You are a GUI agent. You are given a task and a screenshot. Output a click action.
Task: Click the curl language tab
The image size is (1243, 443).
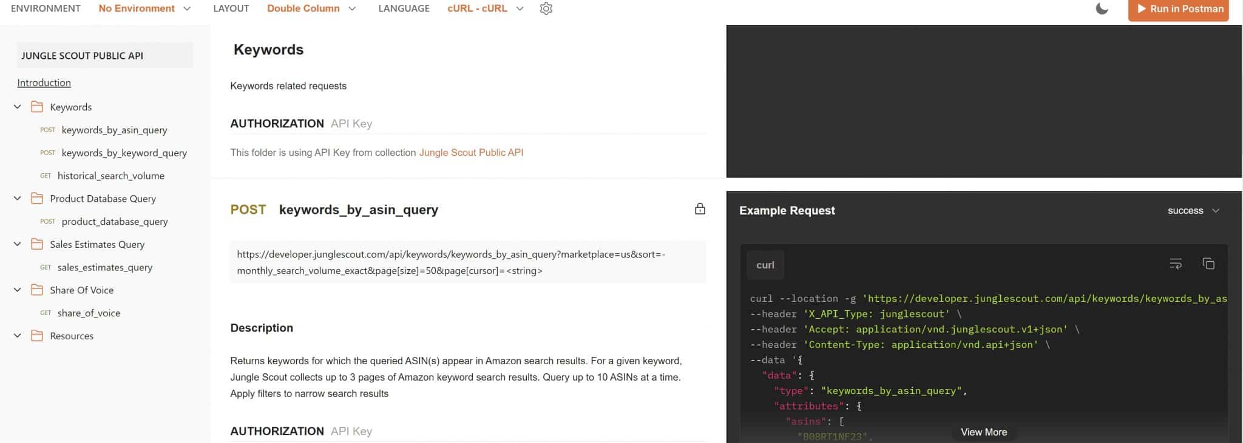point(765,265)
